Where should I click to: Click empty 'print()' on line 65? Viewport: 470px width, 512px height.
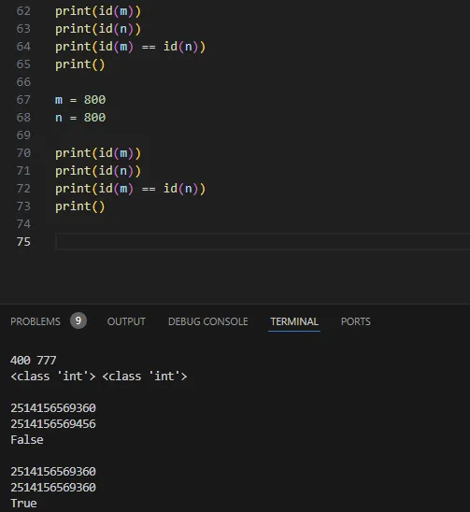tap(80, 64)
